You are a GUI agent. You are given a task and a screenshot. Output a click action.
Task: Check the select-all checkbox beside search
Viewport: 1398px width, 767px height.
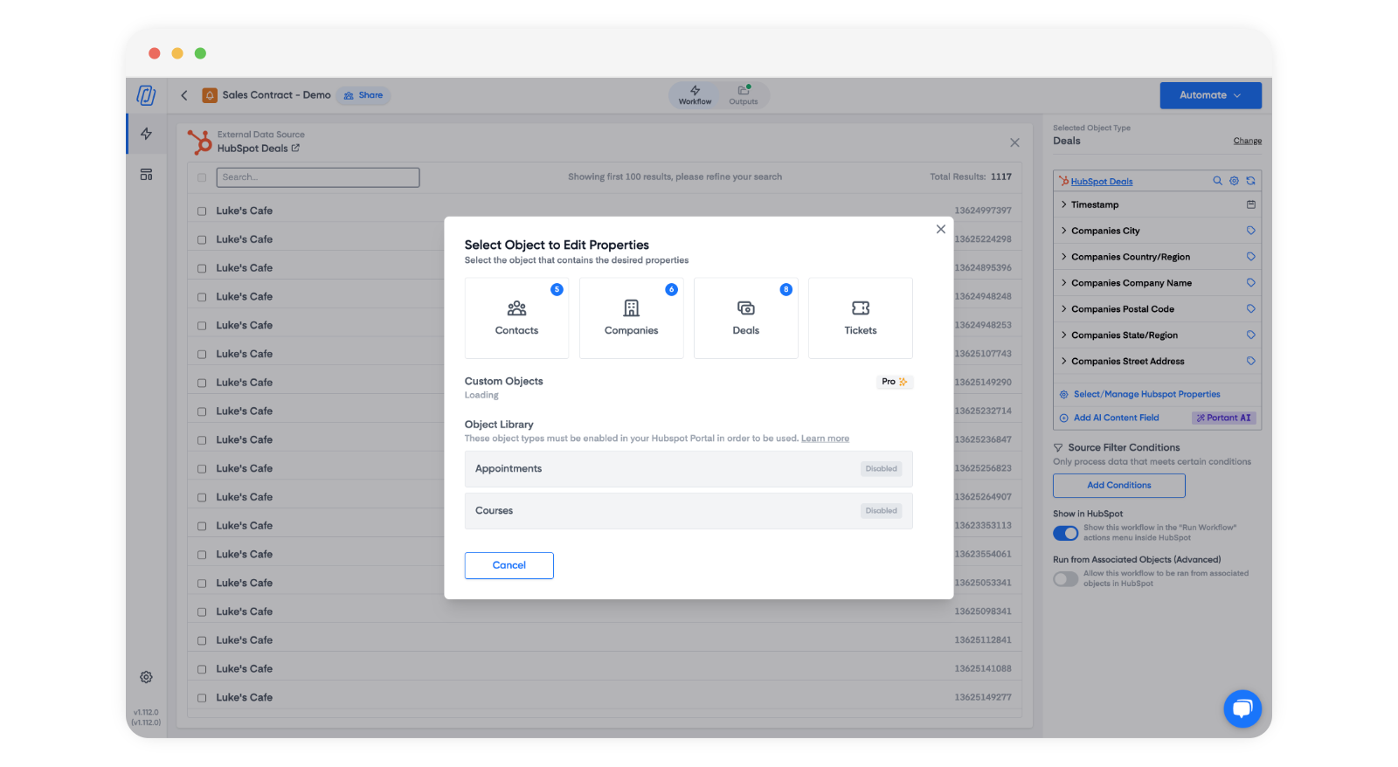[x=202, y=177]
